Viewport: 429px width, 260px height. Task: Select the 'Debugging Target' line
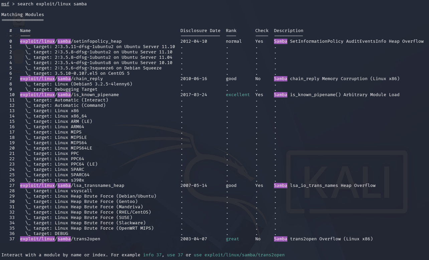[76, 89]
